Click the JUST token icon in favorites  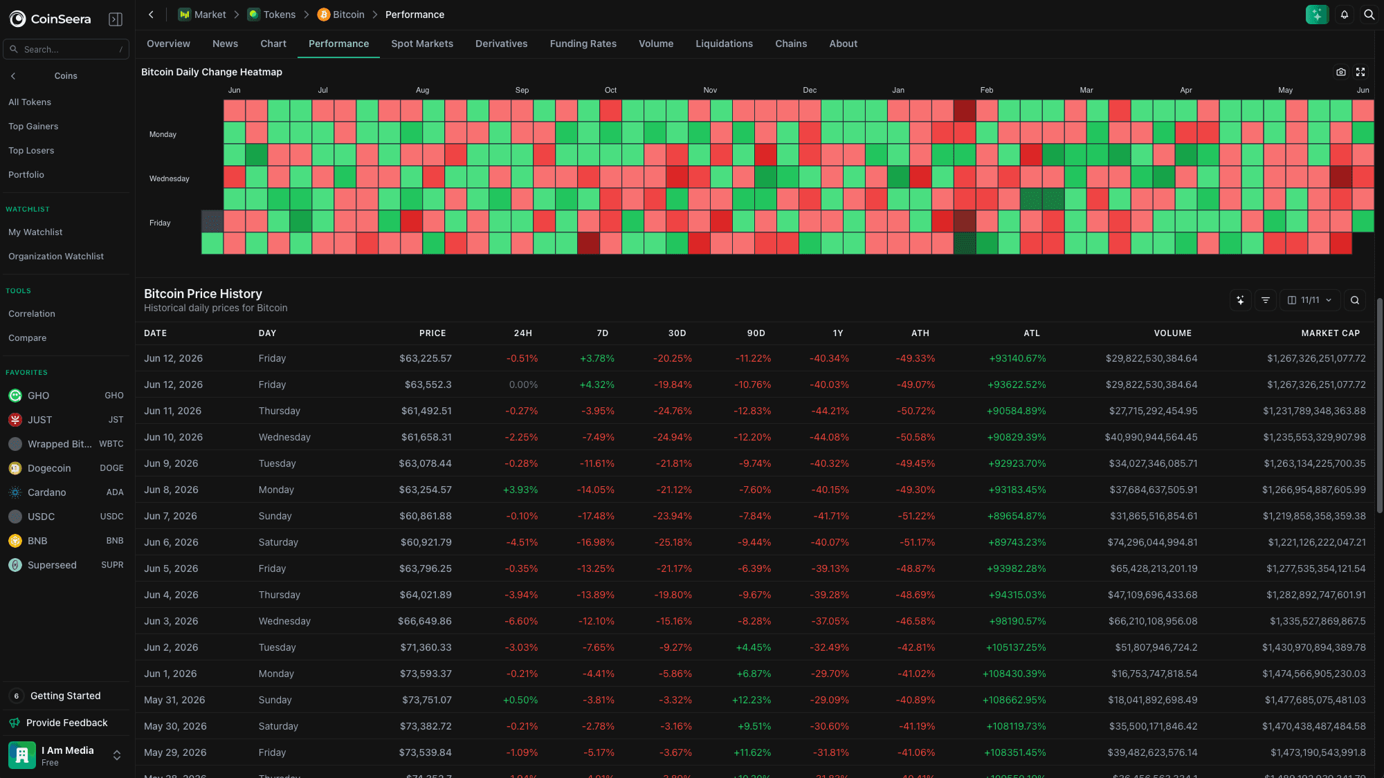click(15, 420)
